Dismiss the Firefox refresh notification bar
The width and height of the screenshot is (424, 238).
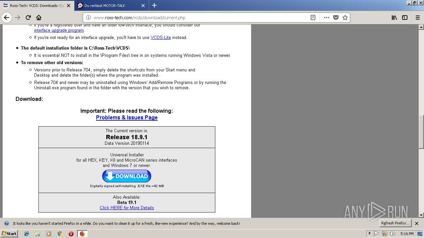pyautogui.click(x=417, y=223)
